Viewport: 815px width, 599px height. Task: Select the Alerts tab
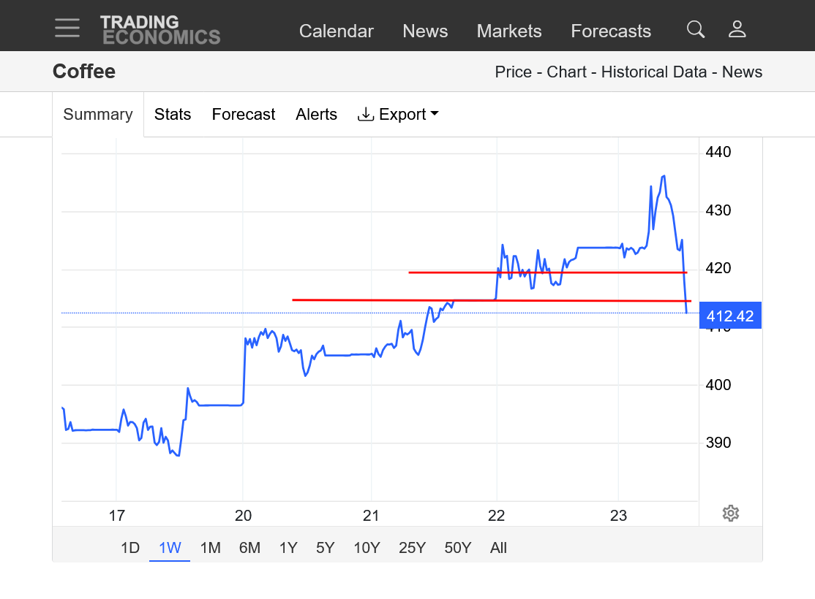click(x=316, y=115)
